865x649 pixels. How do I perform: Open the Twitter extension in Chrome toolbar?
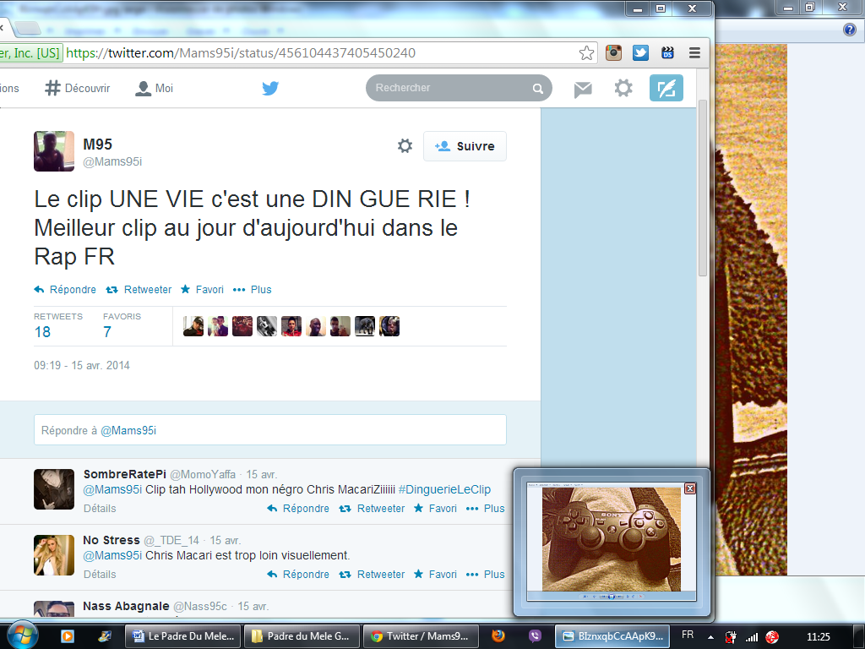coord(640,53)
